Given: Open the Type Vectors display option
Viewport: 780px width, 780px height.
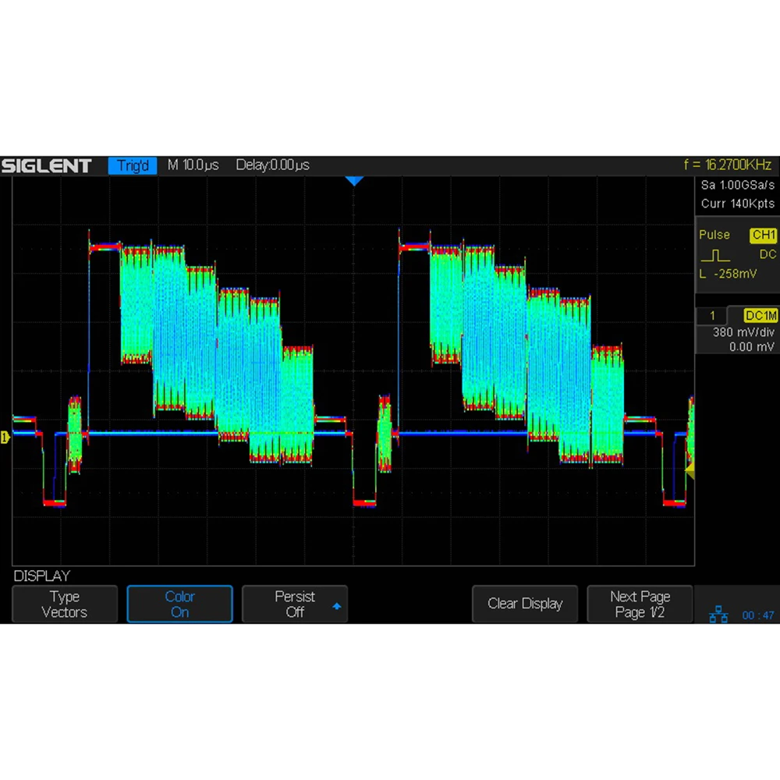Looking at the screenshot, I should pyautogui.click(x=65, y=604).
